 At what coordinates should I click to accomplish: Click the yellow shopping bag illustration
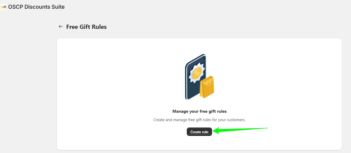(x=207, y=87)
